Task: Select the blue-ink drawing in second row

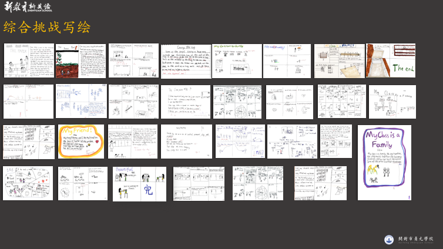Action: click(81, 101)
